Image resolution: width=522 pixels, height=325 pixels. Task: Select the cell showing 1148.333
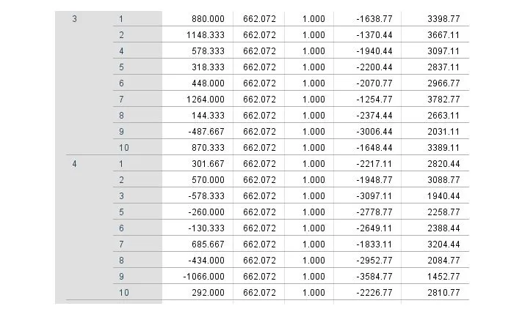click(x=204, y=34)
